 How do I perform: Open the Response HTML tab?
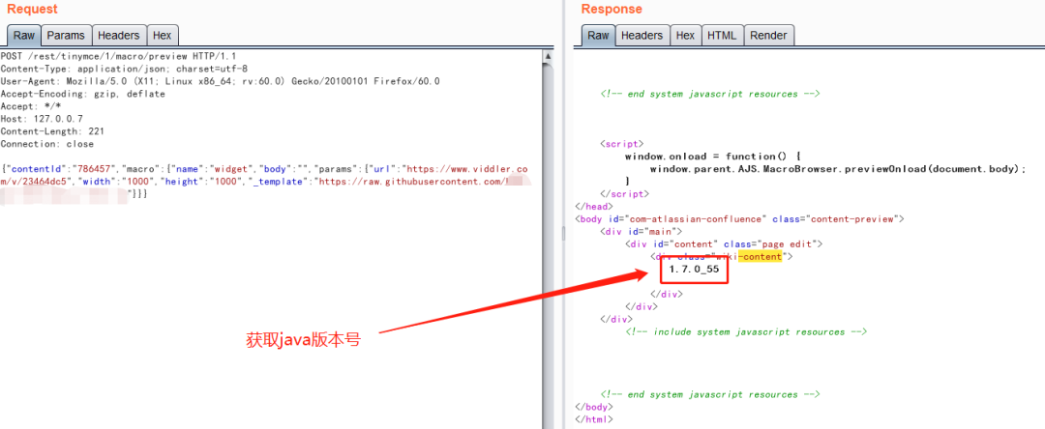pyautogui.click(x=722, y=35)
